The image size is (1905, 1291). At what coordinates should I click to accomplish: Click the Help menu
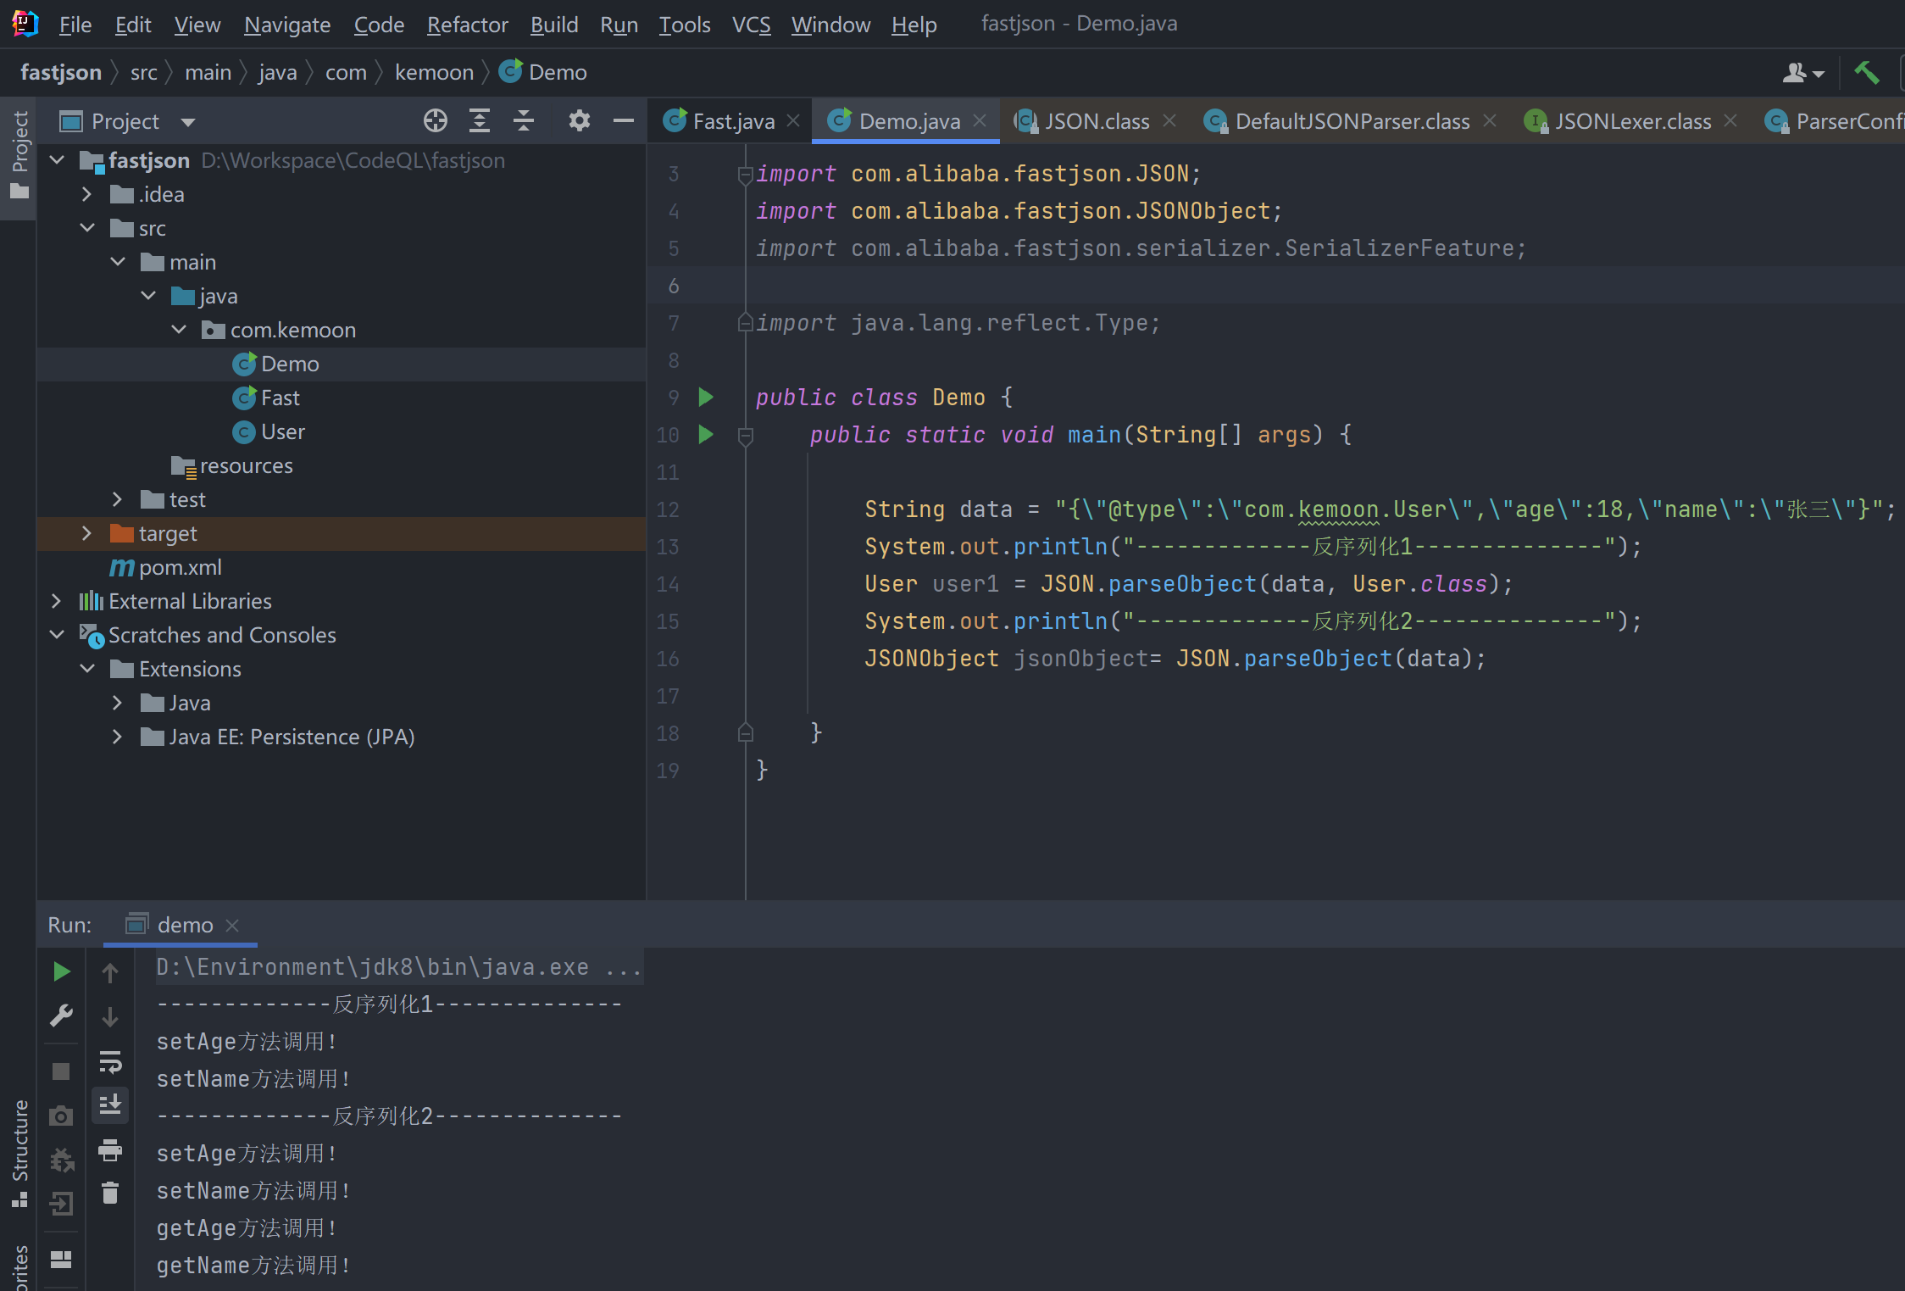pyautogui.click(x=914, y=25)
